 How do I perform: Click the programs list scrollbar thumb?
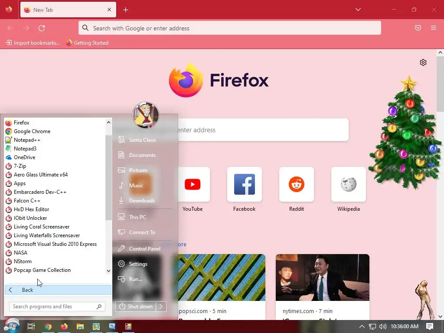coord(108,177)
